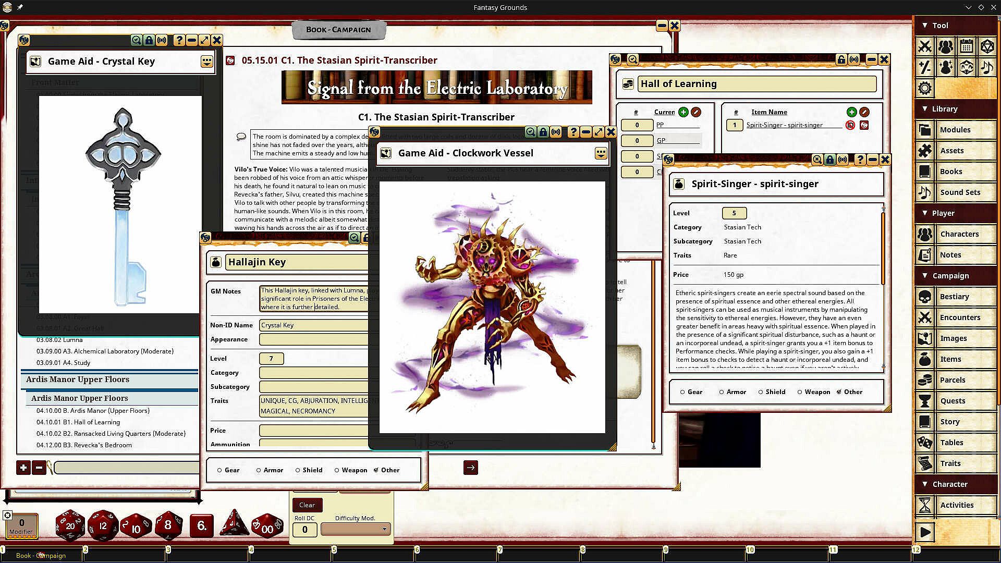Open 04.10.01 B1. Hall of Learning entry
This screenshot has height=563, width=1001.
click(78, 422)
